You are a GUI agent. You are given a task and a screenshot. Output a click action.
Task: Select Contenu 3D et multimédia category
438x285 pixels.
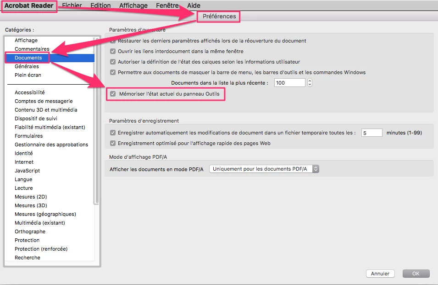point(46,110)
